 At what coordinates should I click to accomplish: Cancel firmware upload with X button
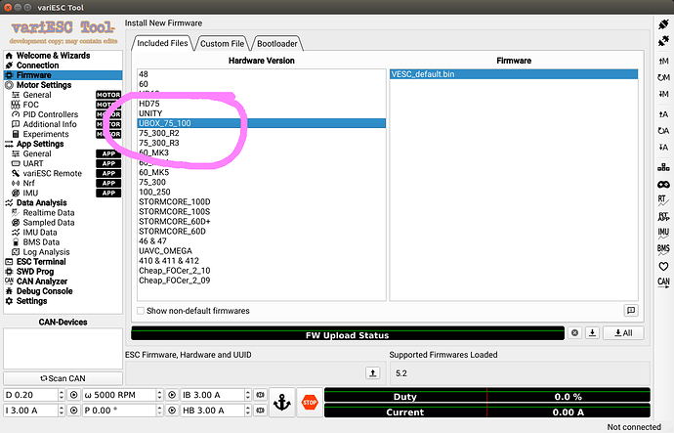coord(574,332)
